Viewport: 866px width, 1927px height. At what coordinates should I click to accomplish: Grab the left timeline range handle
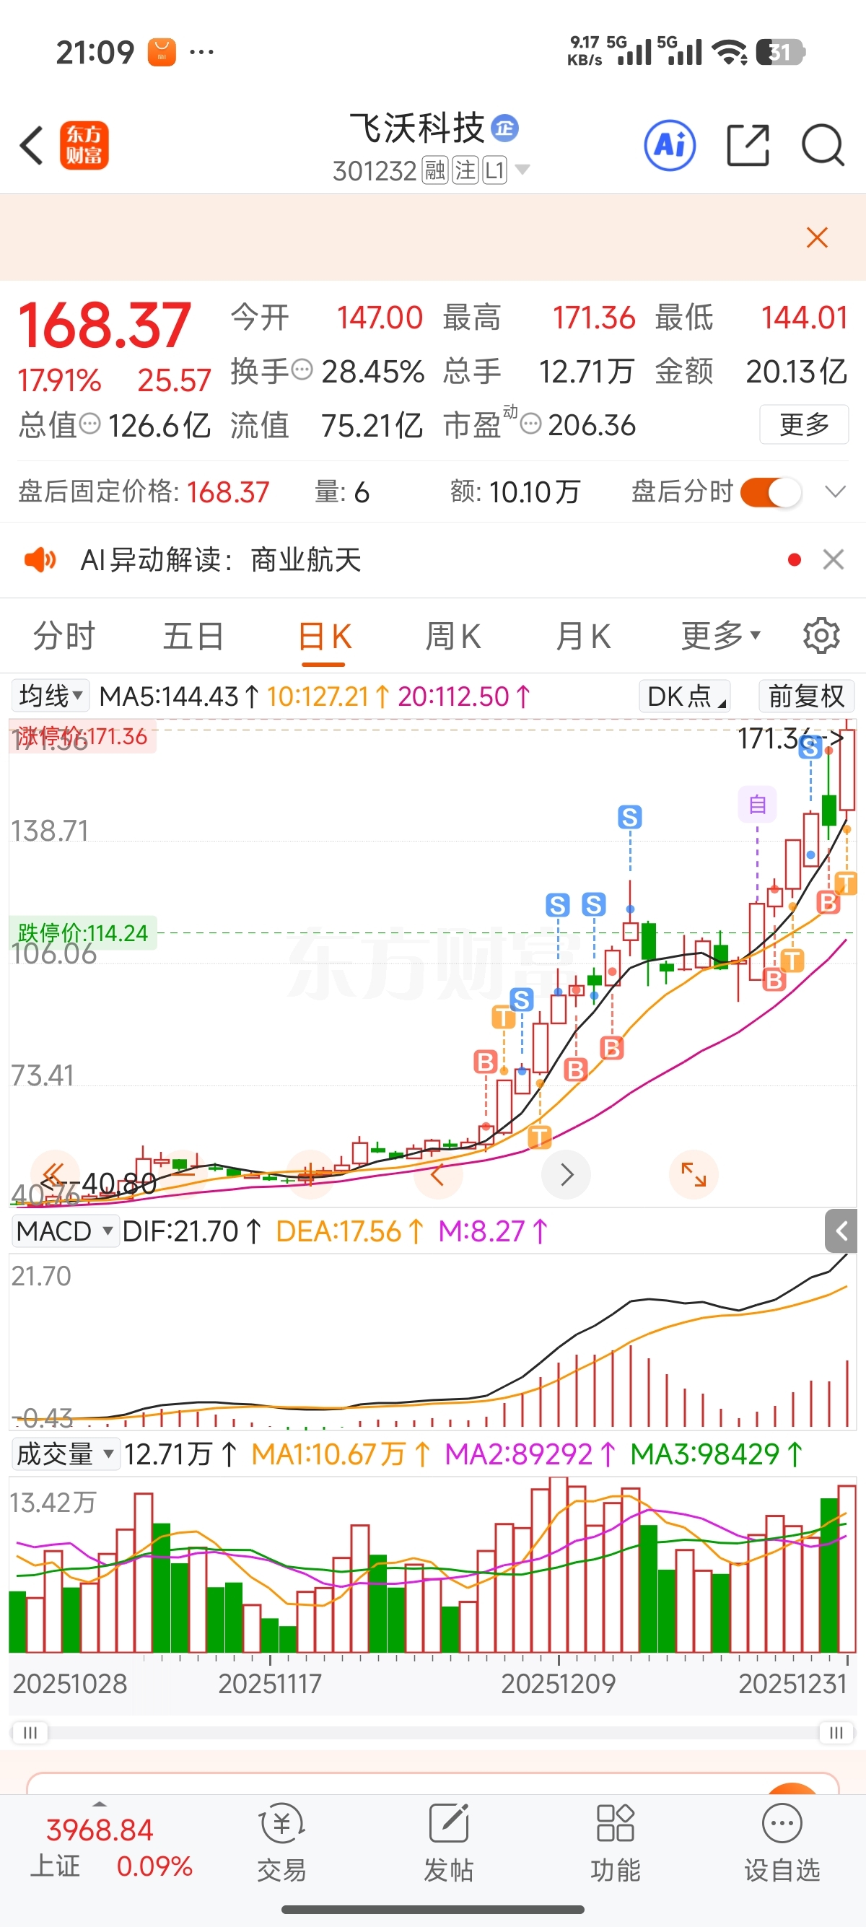[30, 1733]
